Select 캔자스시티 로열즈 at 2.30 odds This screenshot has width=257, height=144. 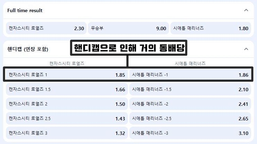pyautogui.click(x=46, y=28)
